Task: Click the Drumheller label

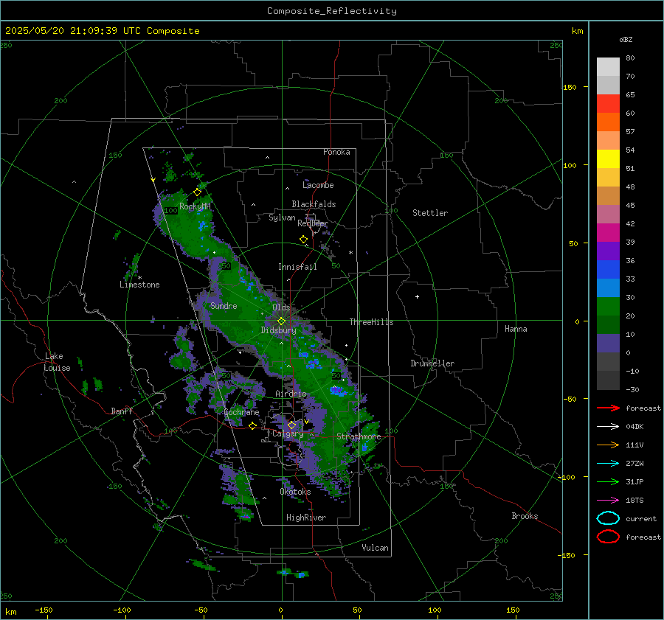Action: (x=432, y=363)
